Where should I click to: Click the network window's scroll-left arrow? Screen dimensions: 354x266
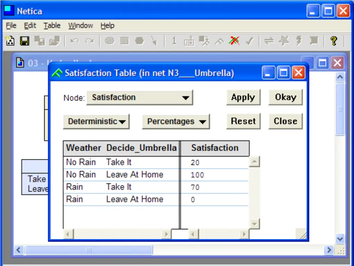click(x=19, y=250)
